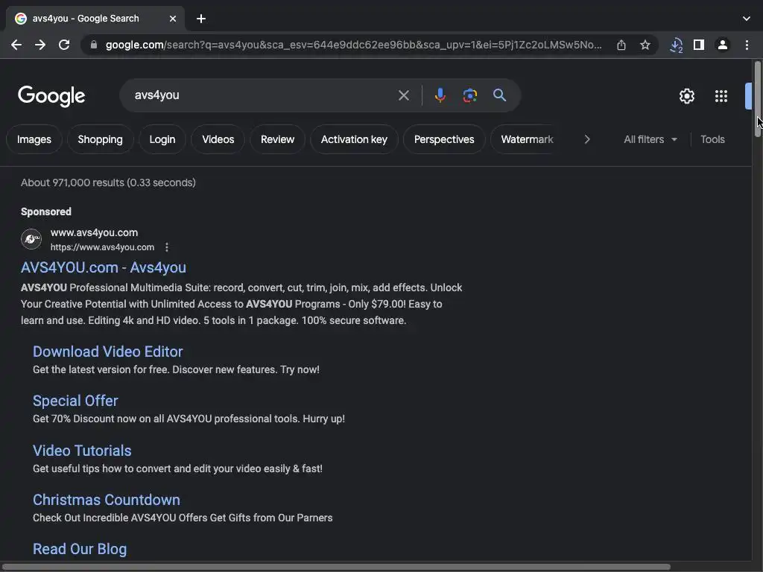
Task: Open the downloads icon in toolbar
Action: [x=676, y=45]
